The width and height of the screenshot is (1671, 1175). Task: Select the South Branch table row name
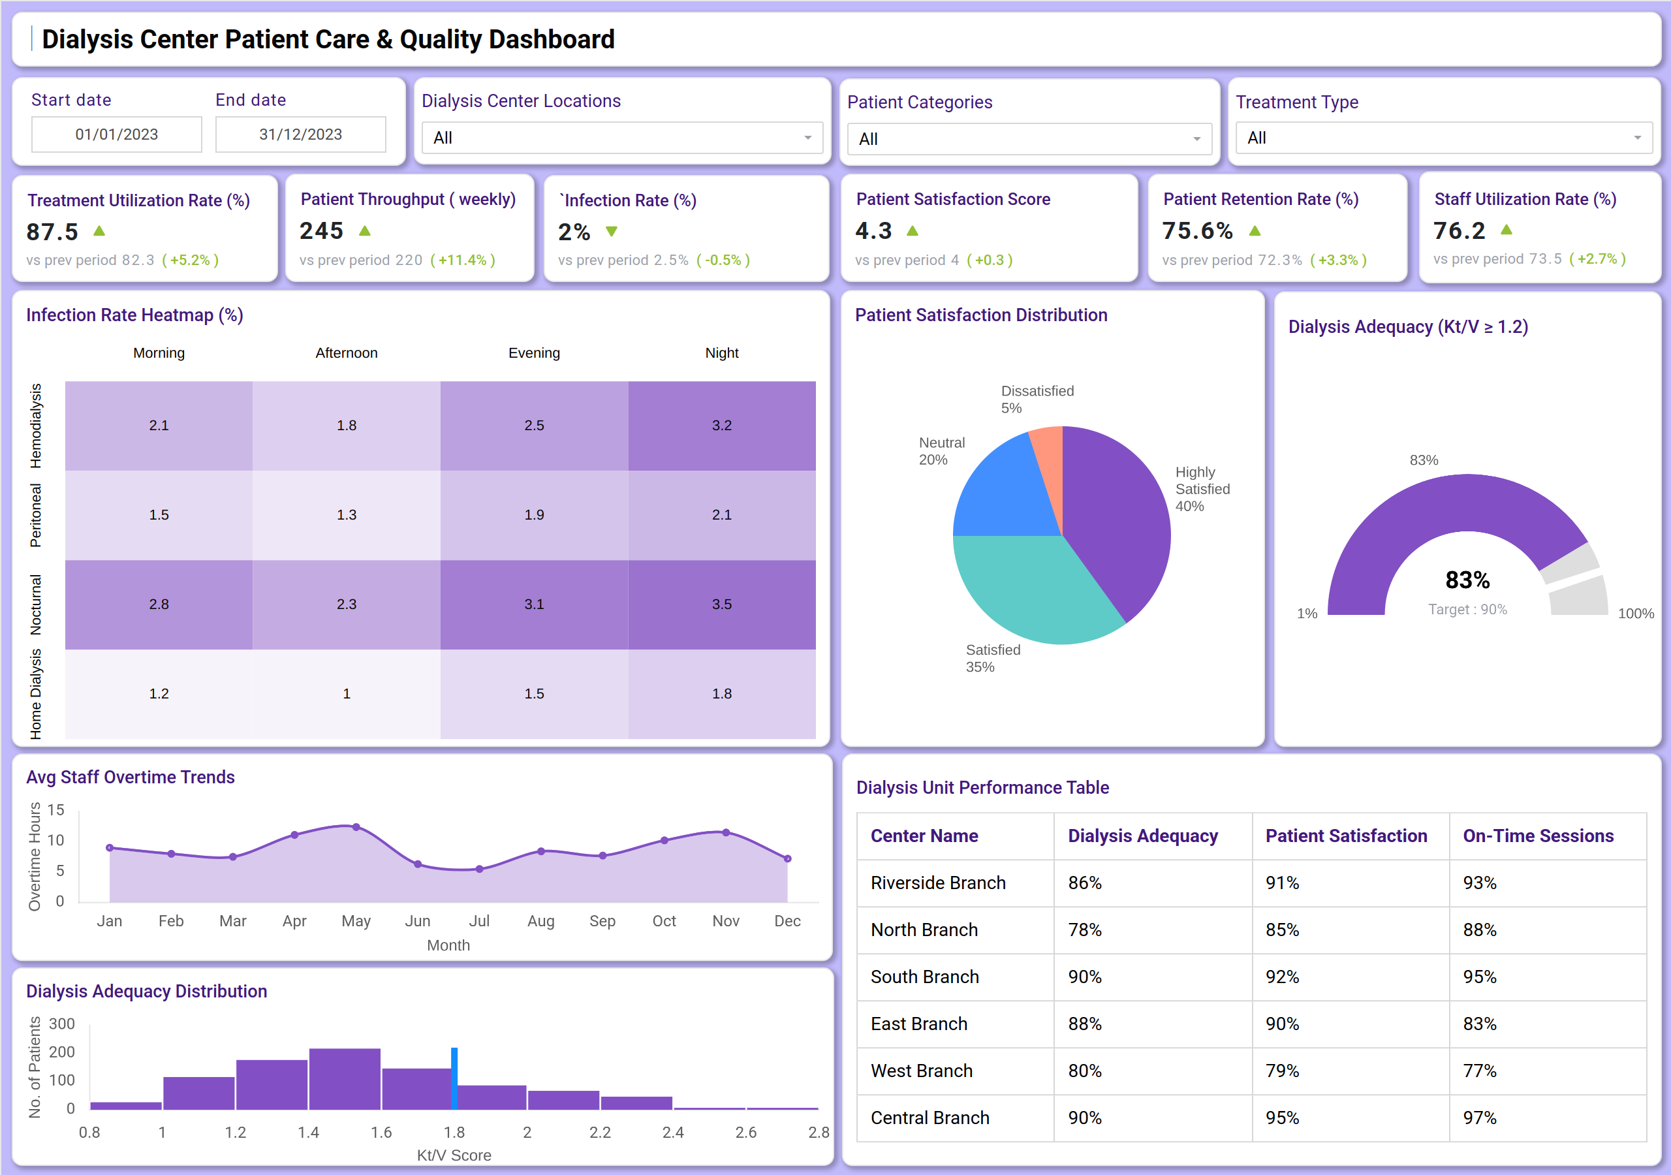pos(925,977)
